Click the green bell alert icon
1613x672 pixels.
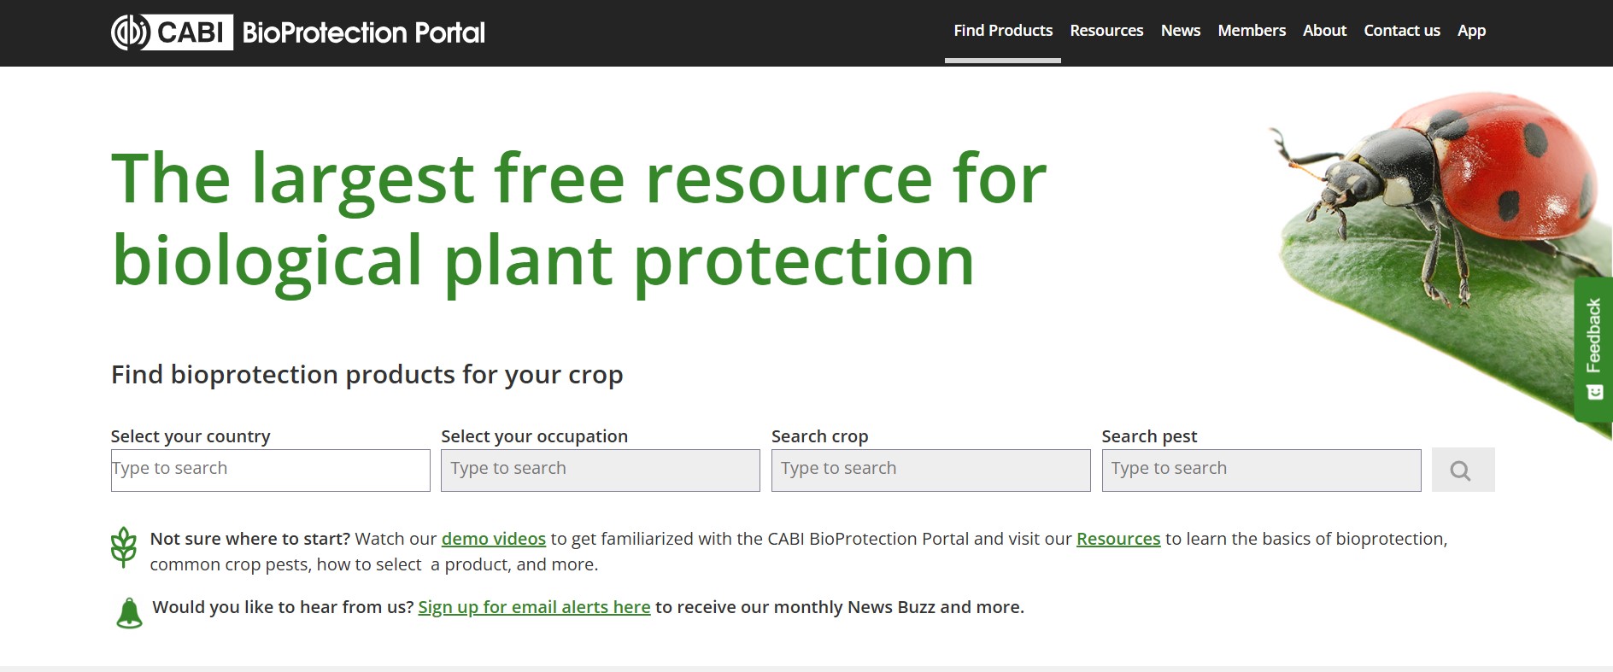[x=129, y=613]
